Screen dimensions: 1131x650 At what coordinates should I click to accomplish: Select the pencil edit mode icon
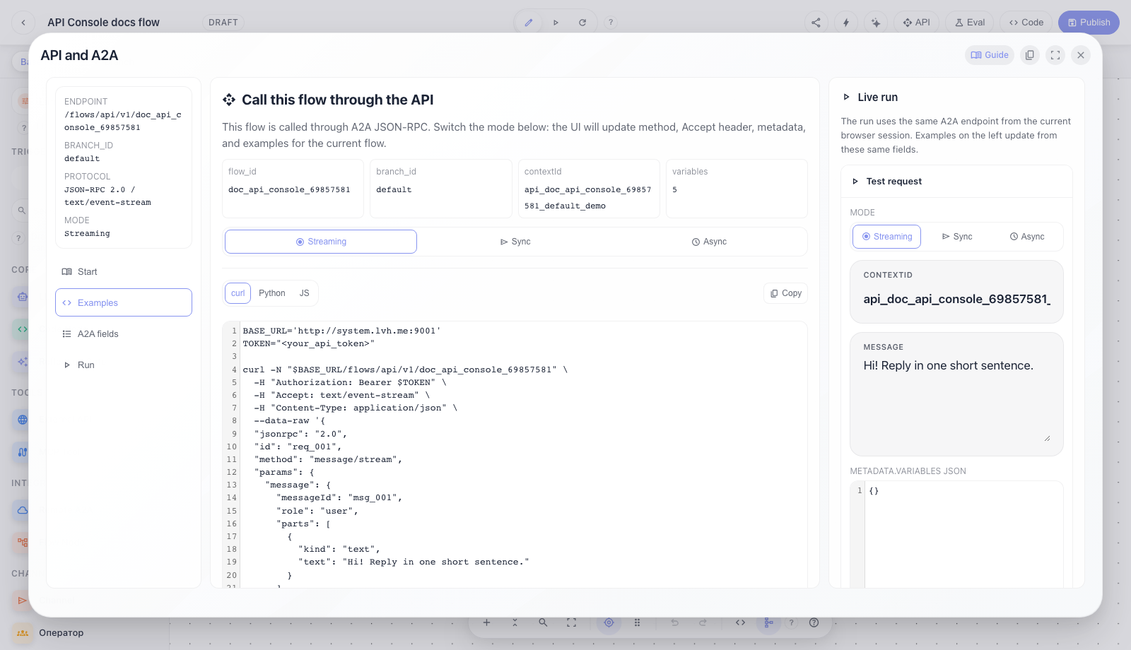(x=528, y=23)
